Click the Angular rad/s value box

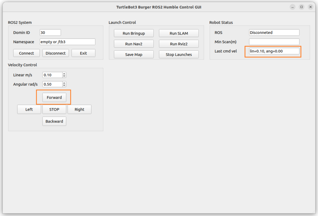click(x=52, y=84)
